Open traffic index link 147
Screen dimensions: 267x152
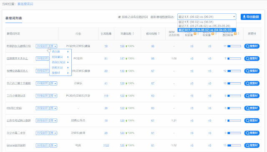click(x=122, y=59)
